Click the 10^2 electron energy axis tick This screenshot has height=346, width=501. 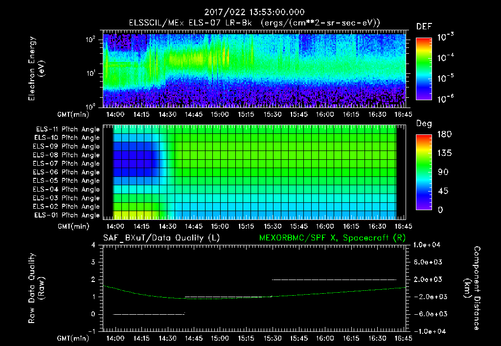(x=91, y=40)
